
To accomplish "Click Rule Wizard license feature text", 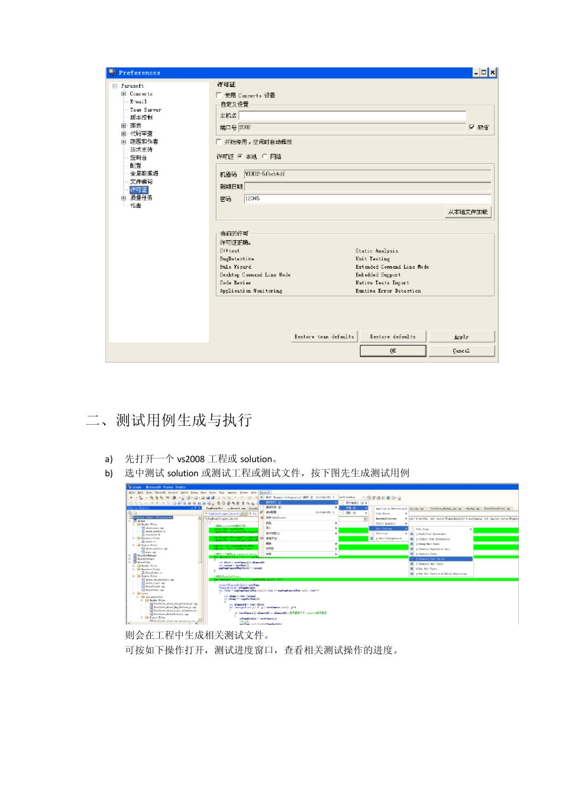I will (x=235, y=267).
